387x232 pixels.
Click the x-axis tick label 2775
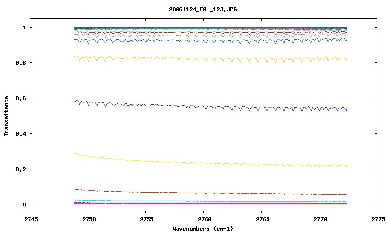(x=378, y=219)
